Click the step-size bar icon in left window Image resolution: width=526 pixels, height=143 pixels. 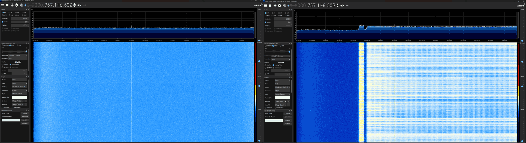84,5
